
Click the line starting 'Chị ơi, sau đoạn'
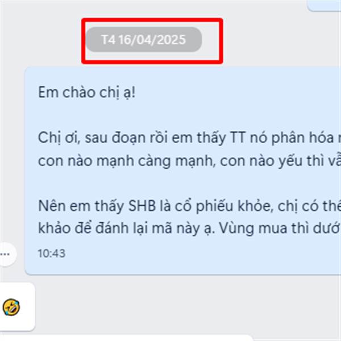pos(189,138)
